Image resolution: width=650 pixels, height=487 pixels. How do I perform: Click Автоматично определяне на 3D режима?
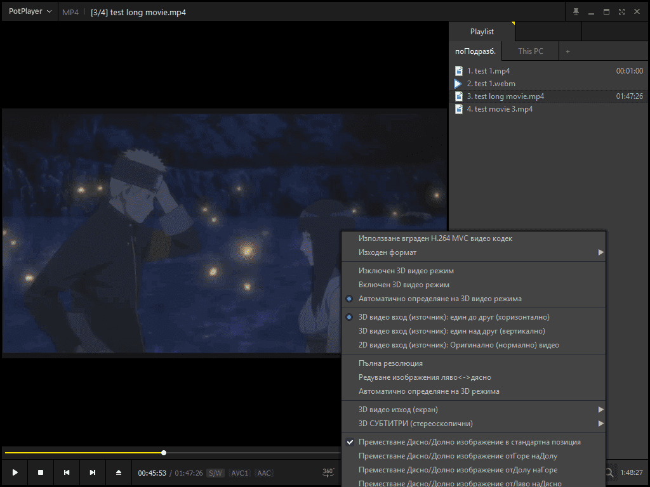[474, 391]
